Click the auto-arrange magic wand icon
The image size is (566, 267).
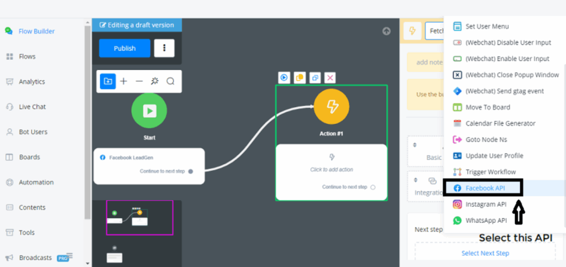point(155,81)
